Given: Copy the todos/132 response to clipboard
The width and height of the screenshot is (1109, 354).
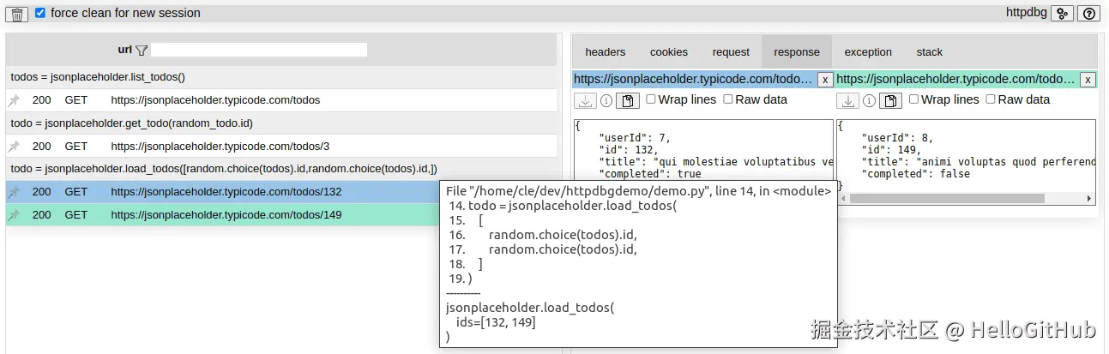Looking at the screenshot, I should (x=628, y=101).
